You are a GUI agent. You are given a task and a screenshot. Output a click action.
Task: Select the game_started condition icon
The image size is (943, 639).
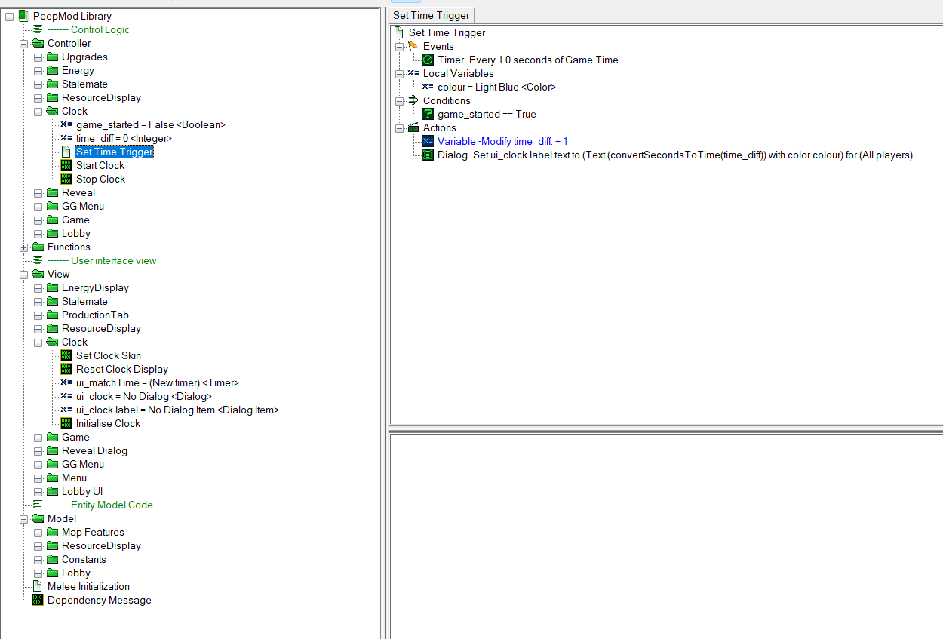click(x=428, y=114)
